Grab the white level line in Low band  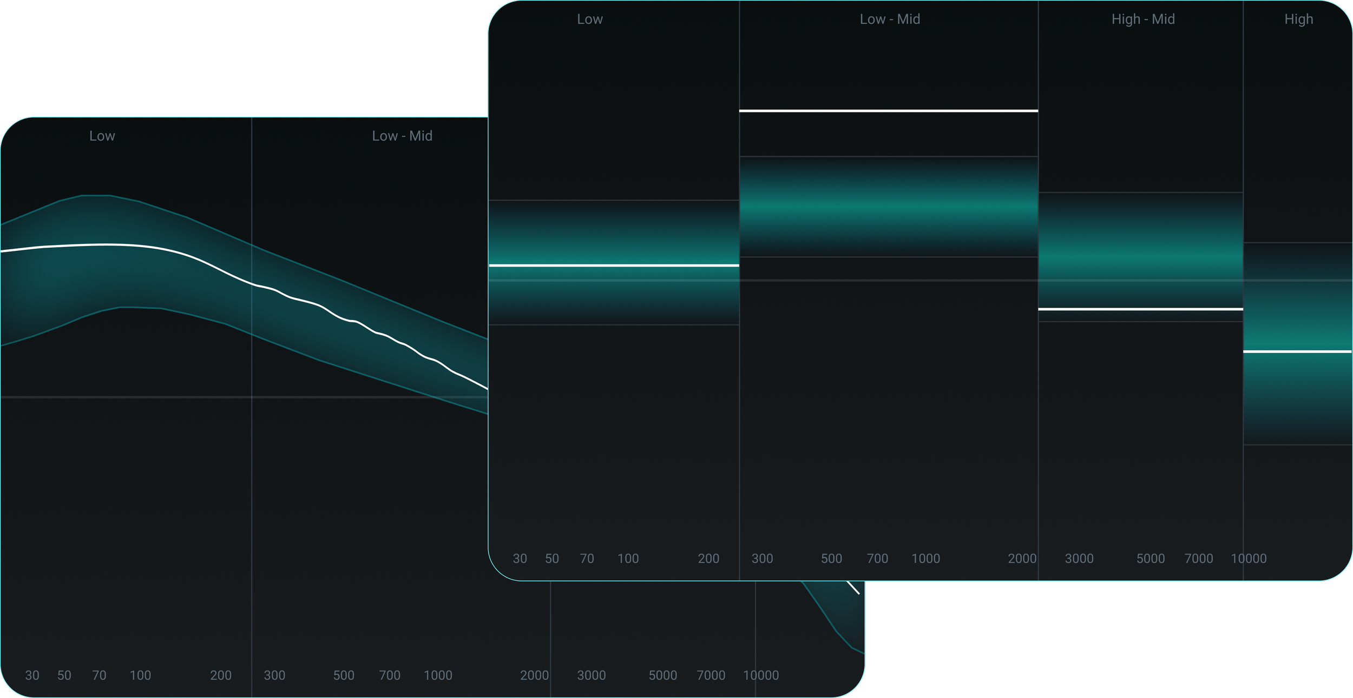tap(614, 265)
